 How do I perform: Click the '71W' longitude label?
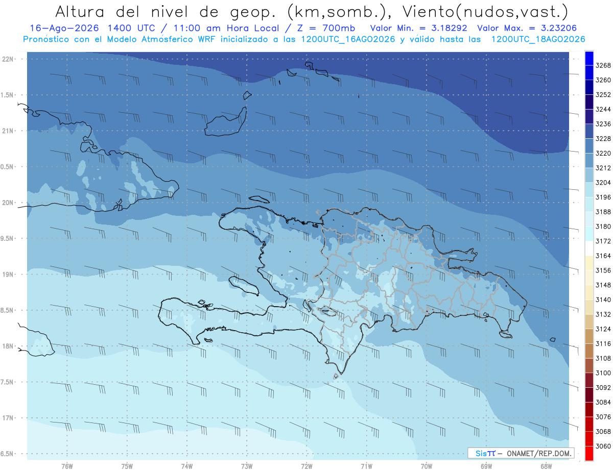point(366,466)
